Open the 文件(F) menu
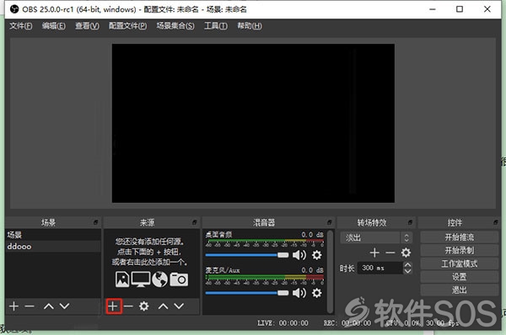The width and height of the screenshot is (506, 335). (x=20, y=26)
